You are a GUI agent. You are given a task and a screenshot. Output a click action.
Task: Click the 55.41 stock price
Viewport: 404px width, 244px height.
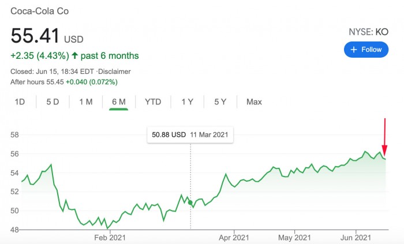35,36
